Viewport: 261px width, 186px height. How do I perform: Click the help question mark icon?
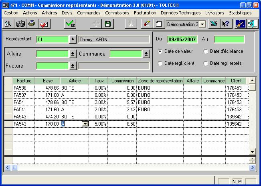tap(225, 24)
